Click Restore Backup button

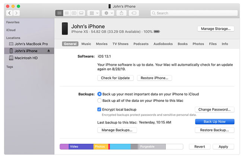214,130
